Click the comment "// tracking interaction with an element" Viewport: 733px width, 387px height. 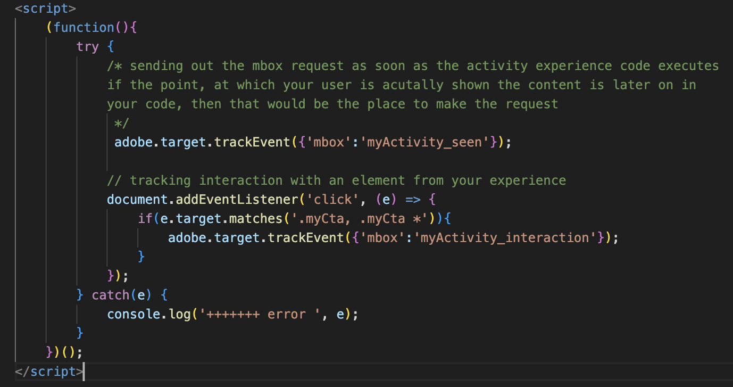(336, 180)
